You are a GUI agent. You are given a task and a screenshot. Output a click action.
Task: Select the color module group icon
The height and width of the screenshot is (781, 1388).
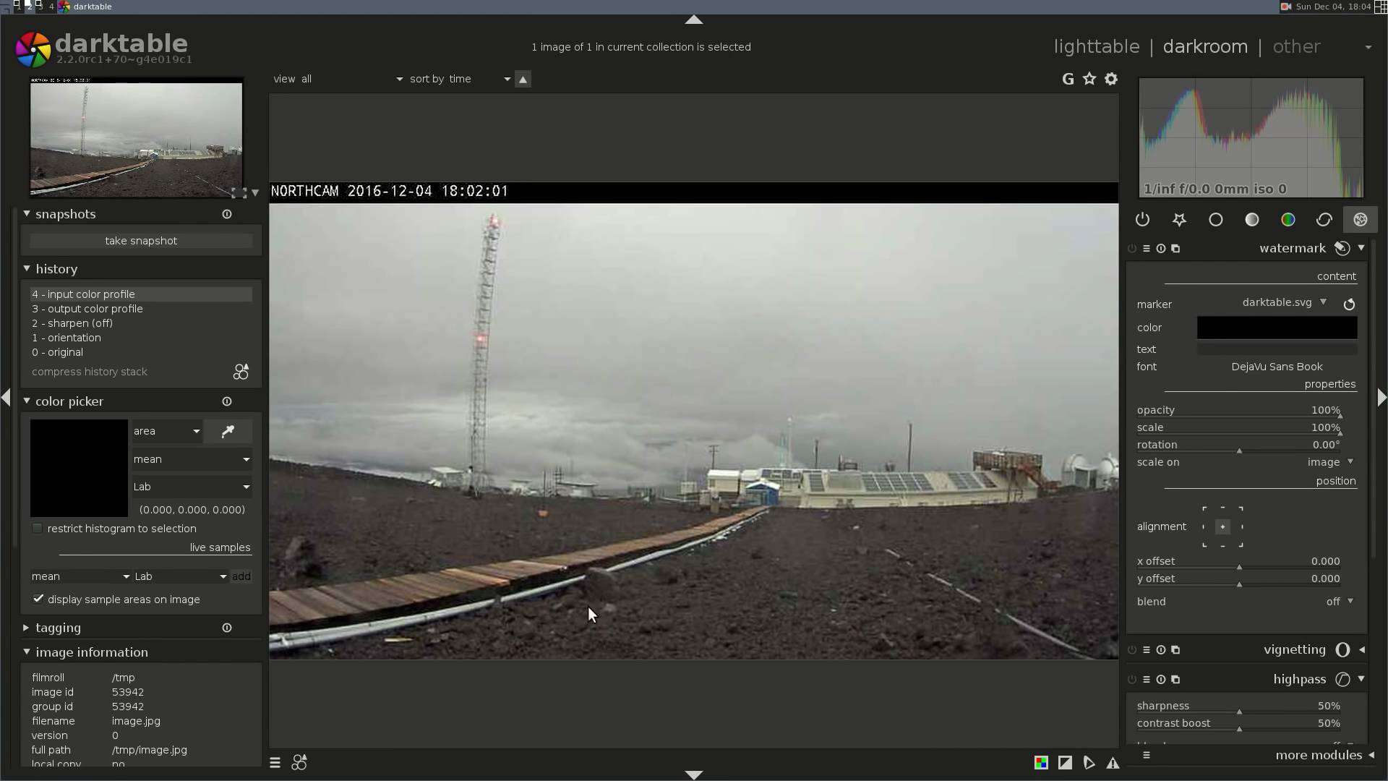[x=1288, y=220]
